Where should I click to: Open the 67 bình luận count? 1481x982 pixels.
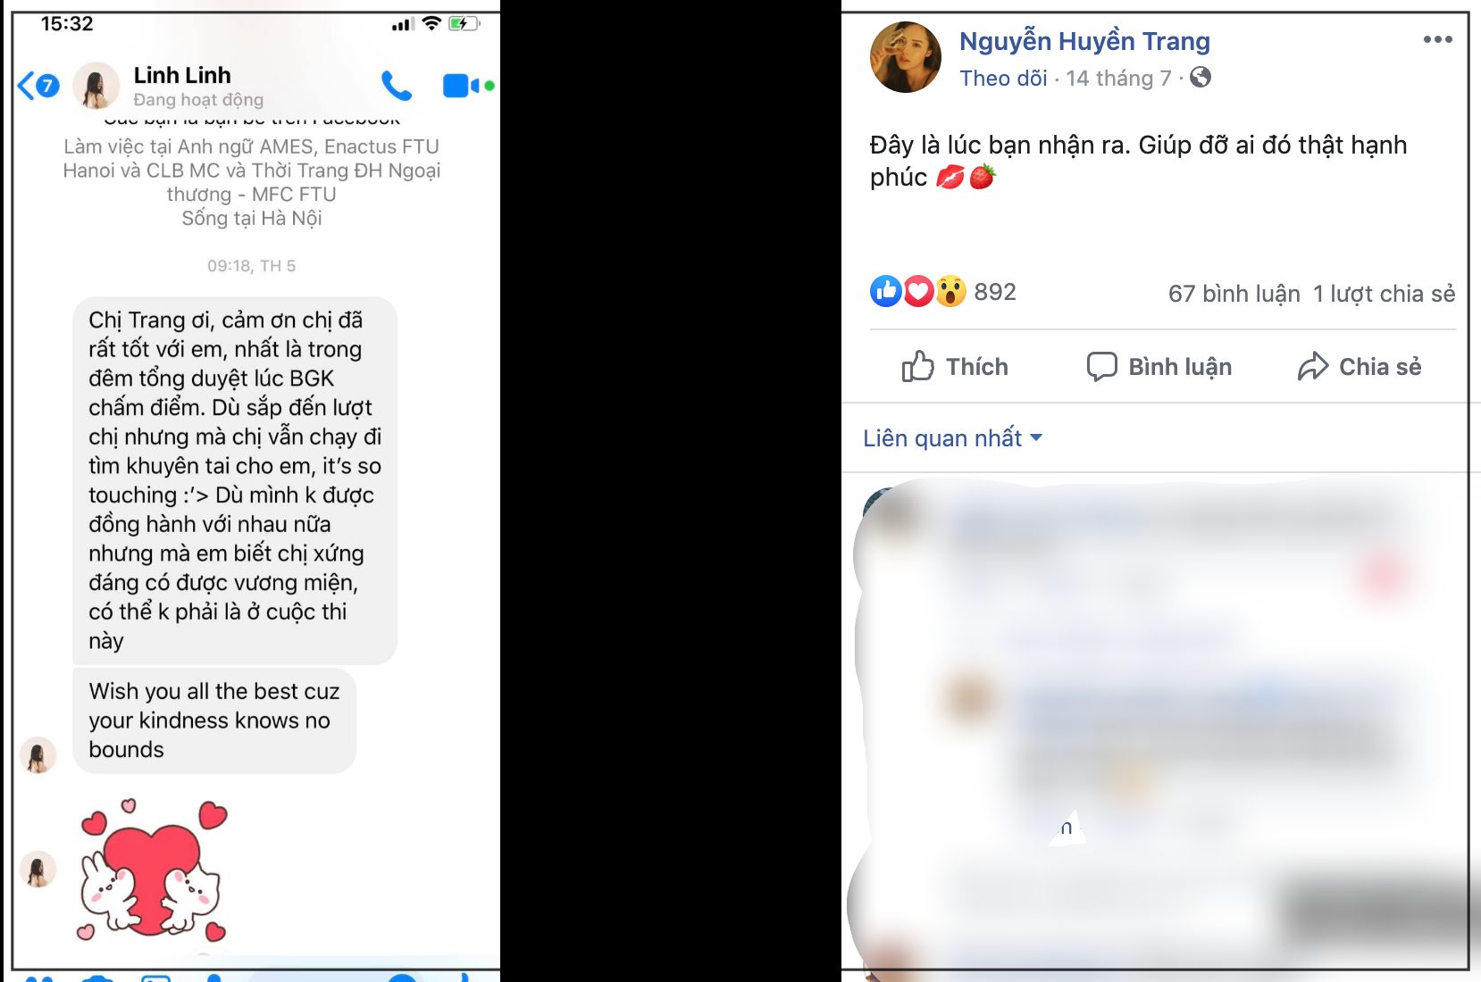(x=1234, y=294)
